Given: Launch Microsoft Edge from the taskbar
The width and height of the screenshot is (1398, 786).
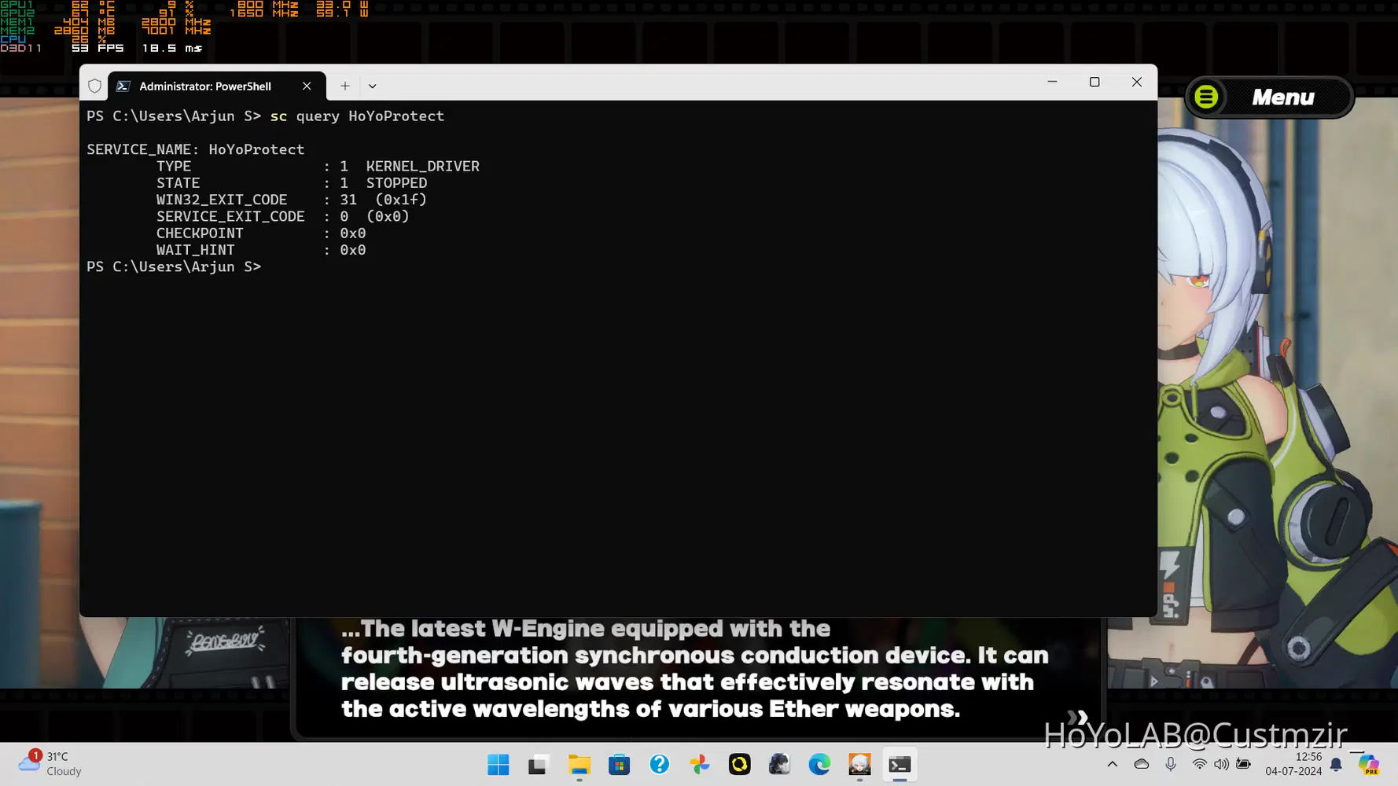Looking at the screenshot, I should pyautogui.click(x=819, y=765).
